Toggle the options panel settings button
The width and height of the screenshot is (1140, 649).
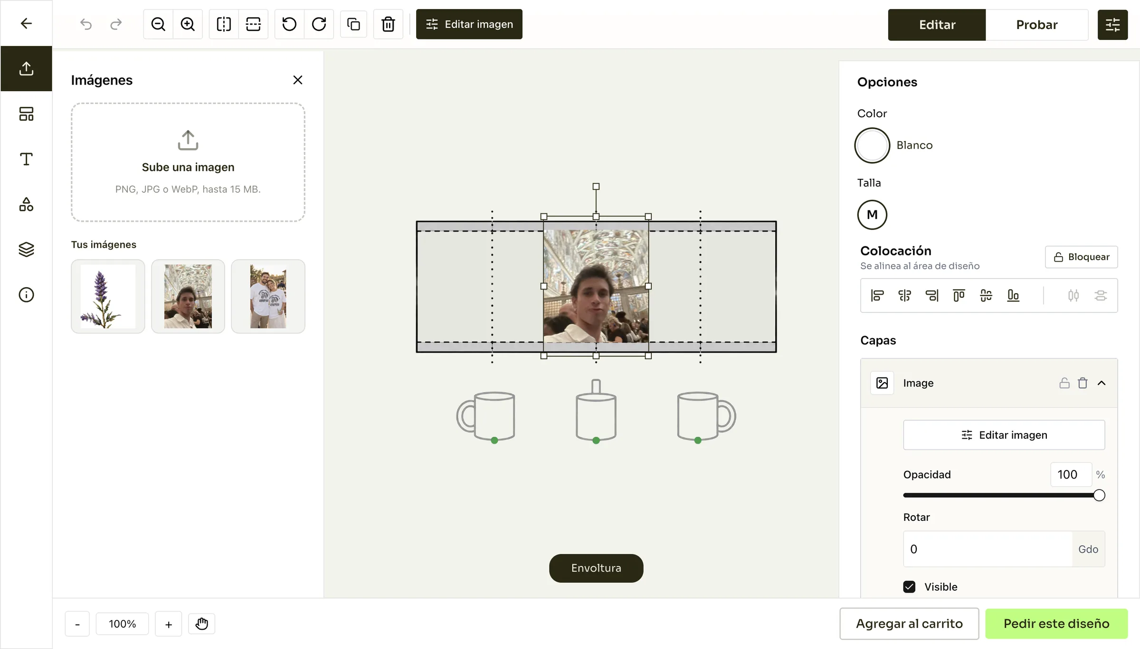1112,25
